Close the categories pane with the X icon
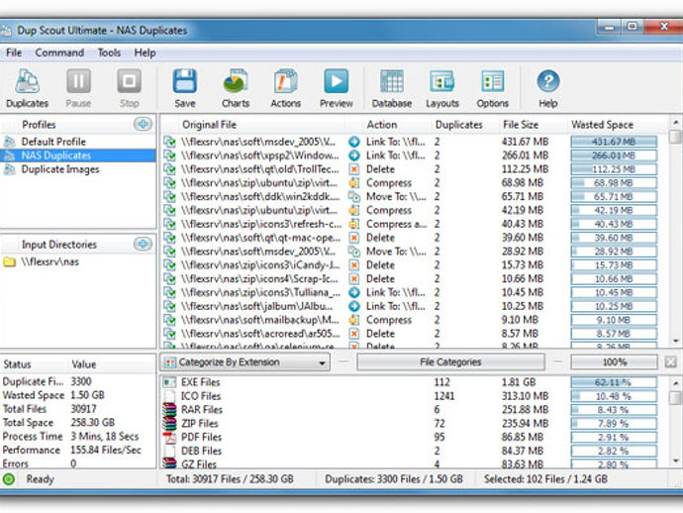 point(670,361)
